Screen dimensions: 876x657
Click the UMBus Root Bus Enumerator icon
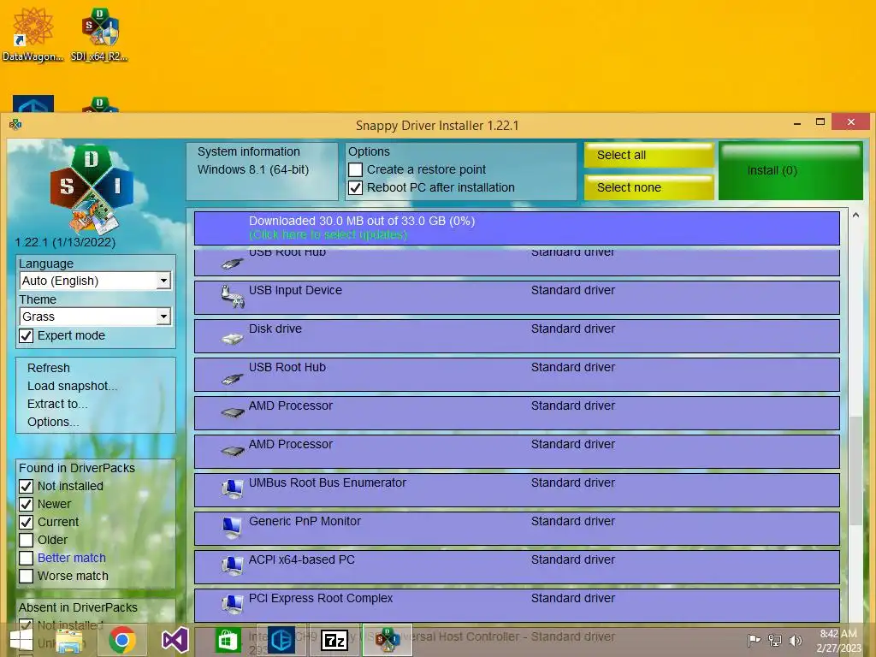232,488
